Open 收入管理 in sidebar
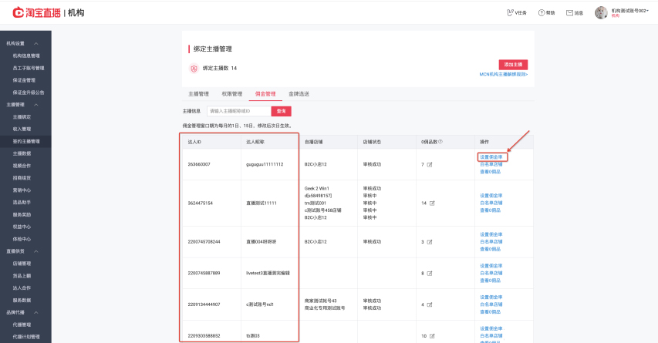 pos(22,129)
